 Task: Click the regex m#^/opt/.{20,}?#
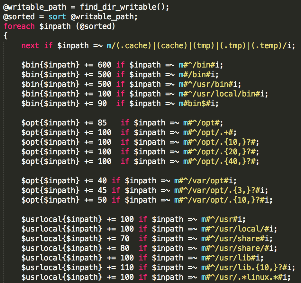click(219, 152)
